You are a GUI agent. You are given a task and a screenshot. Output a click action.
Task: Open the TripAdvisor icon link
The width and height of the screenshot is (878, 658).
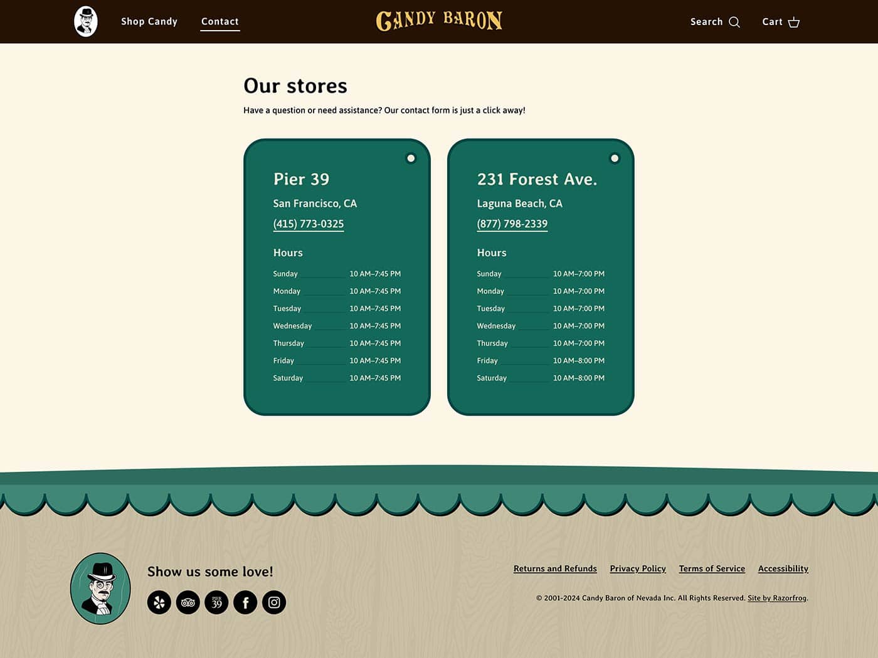[x=188, y=602]
